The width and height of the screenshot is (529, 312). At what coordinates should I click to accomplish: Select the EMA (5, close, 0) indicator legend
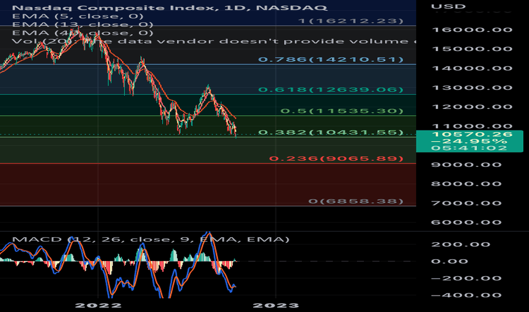78,16
